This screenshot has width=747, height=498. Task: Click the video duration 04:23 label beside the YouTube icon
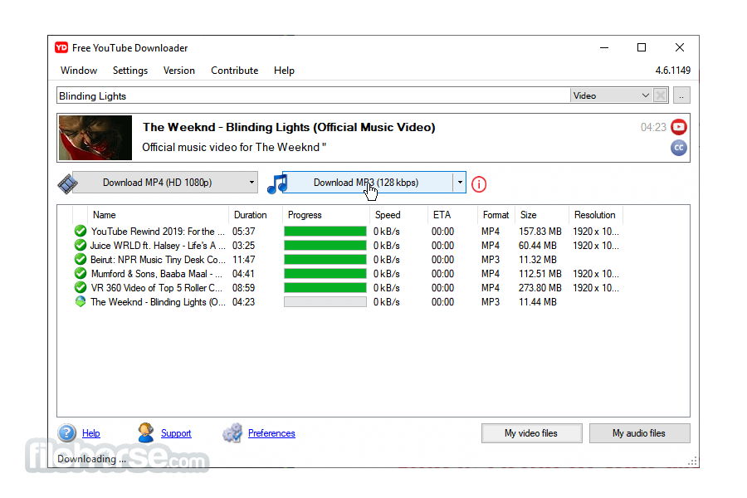click(653, 127)
